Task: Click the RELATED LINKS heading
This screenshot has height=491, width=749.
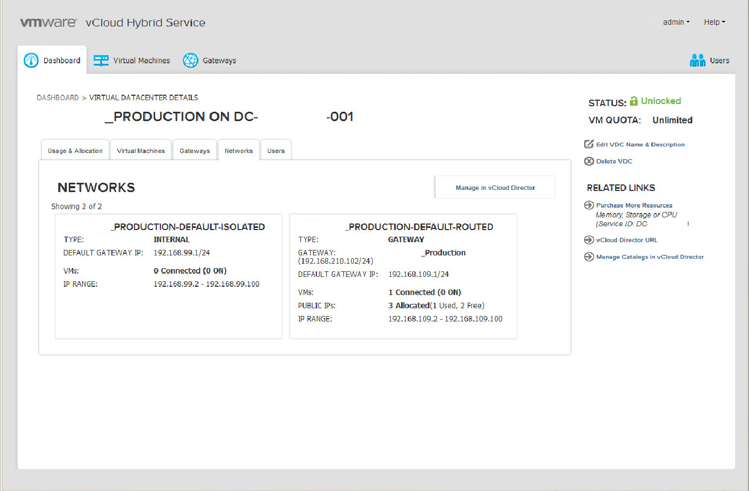Action: coord(621,188)
